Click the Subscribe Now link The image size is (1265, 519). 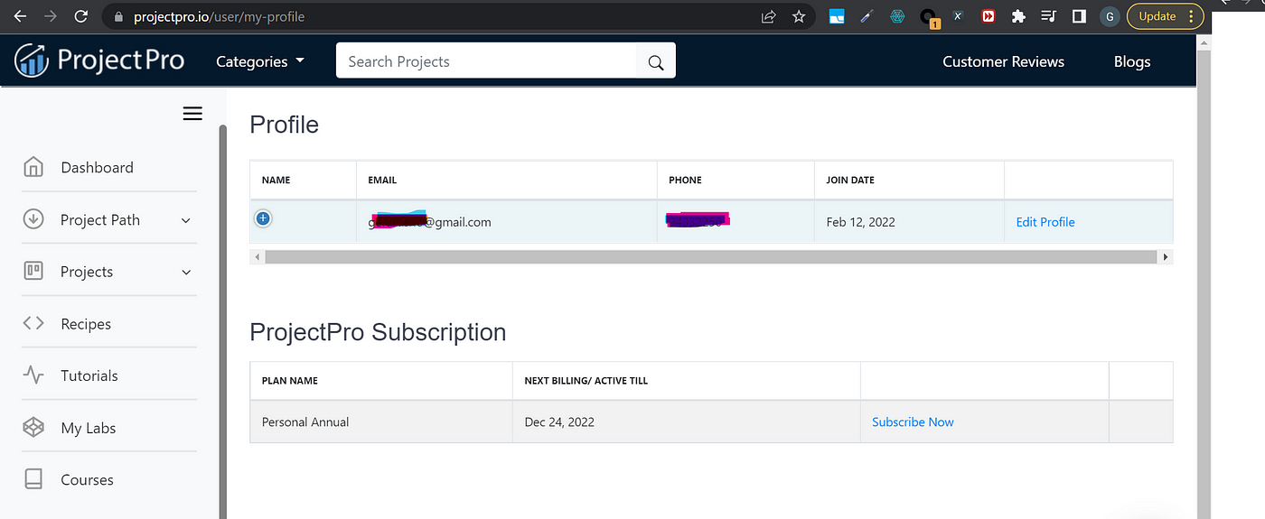click(913, 422)
